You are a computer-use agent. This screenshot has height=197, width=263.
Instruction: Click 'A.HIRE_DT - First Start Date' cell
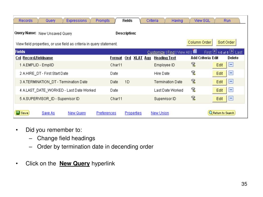tap(45, 74)
